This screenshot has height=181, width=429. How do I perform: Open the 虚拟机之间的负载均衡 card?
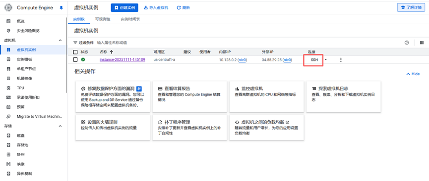point(266,128)
